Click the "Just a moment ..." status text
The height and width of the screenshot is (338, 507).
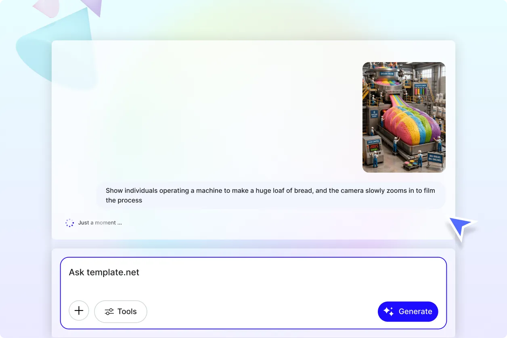point(100,223)
